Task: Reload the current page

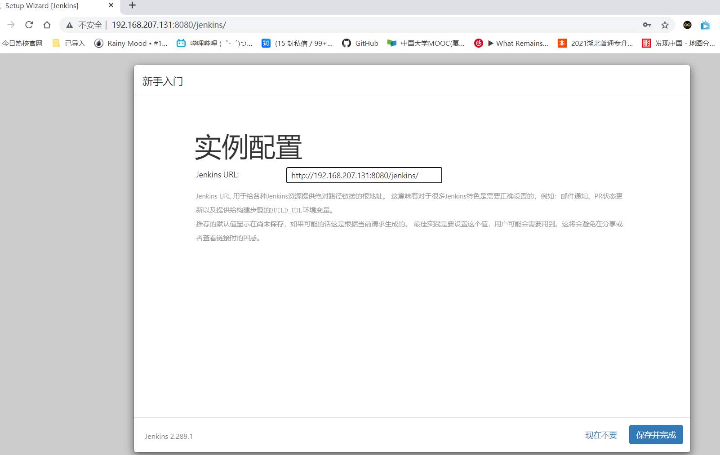Action: [29, 25]
